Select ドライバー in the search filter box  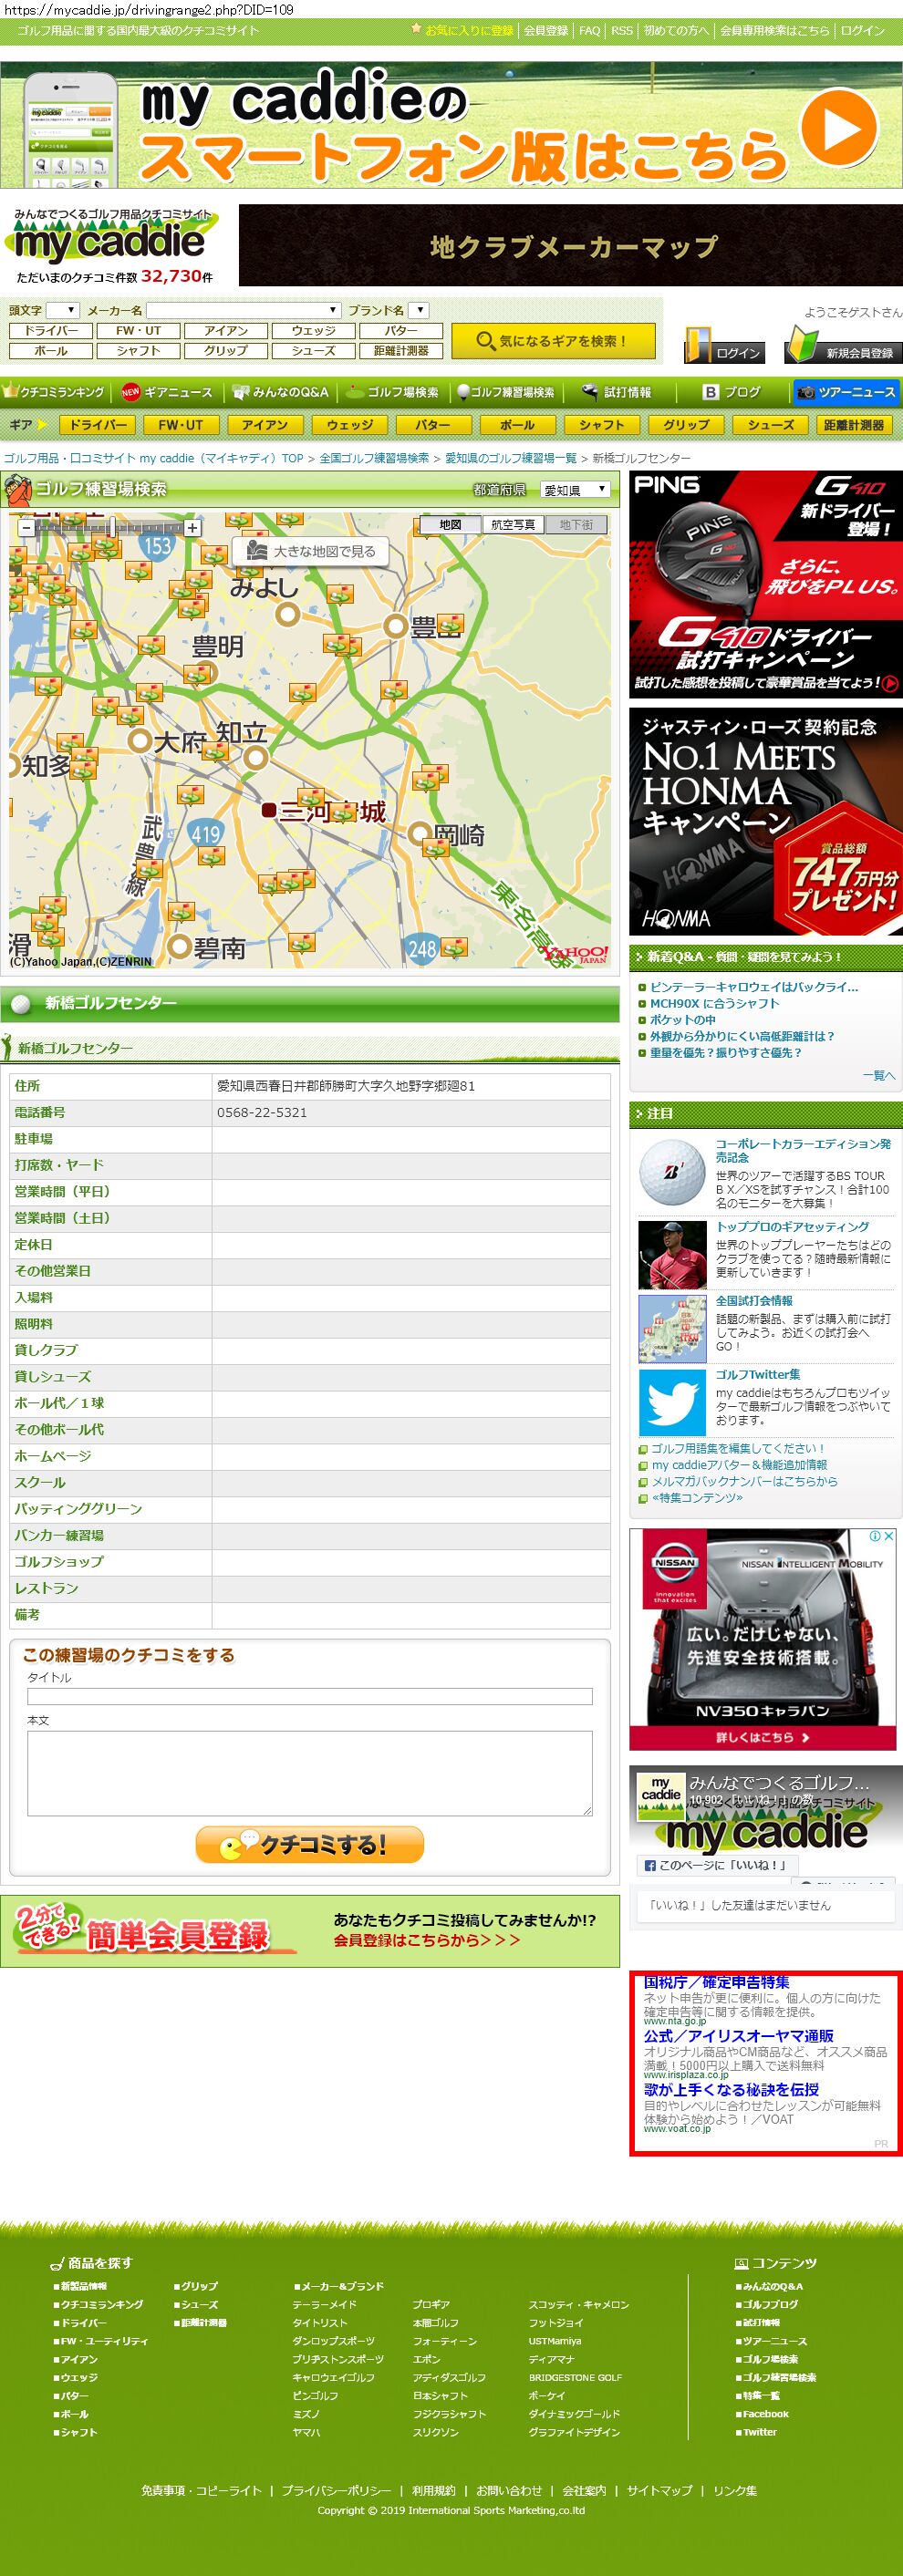tap(51, 331)
